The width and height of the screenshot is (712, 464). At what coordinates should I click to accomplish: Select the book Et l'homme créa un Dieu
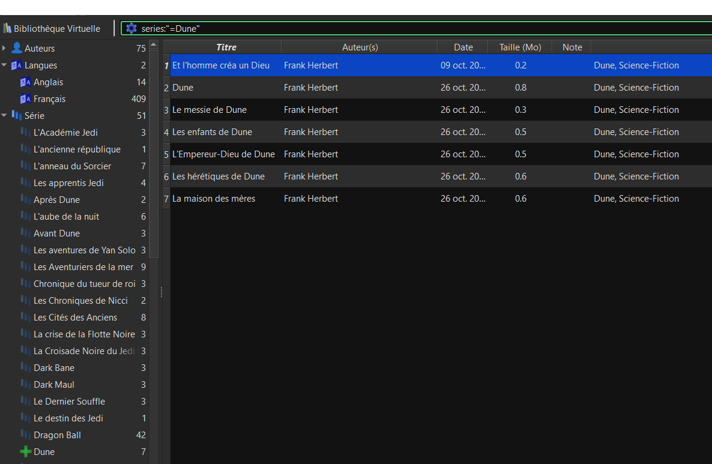[221, 65]
